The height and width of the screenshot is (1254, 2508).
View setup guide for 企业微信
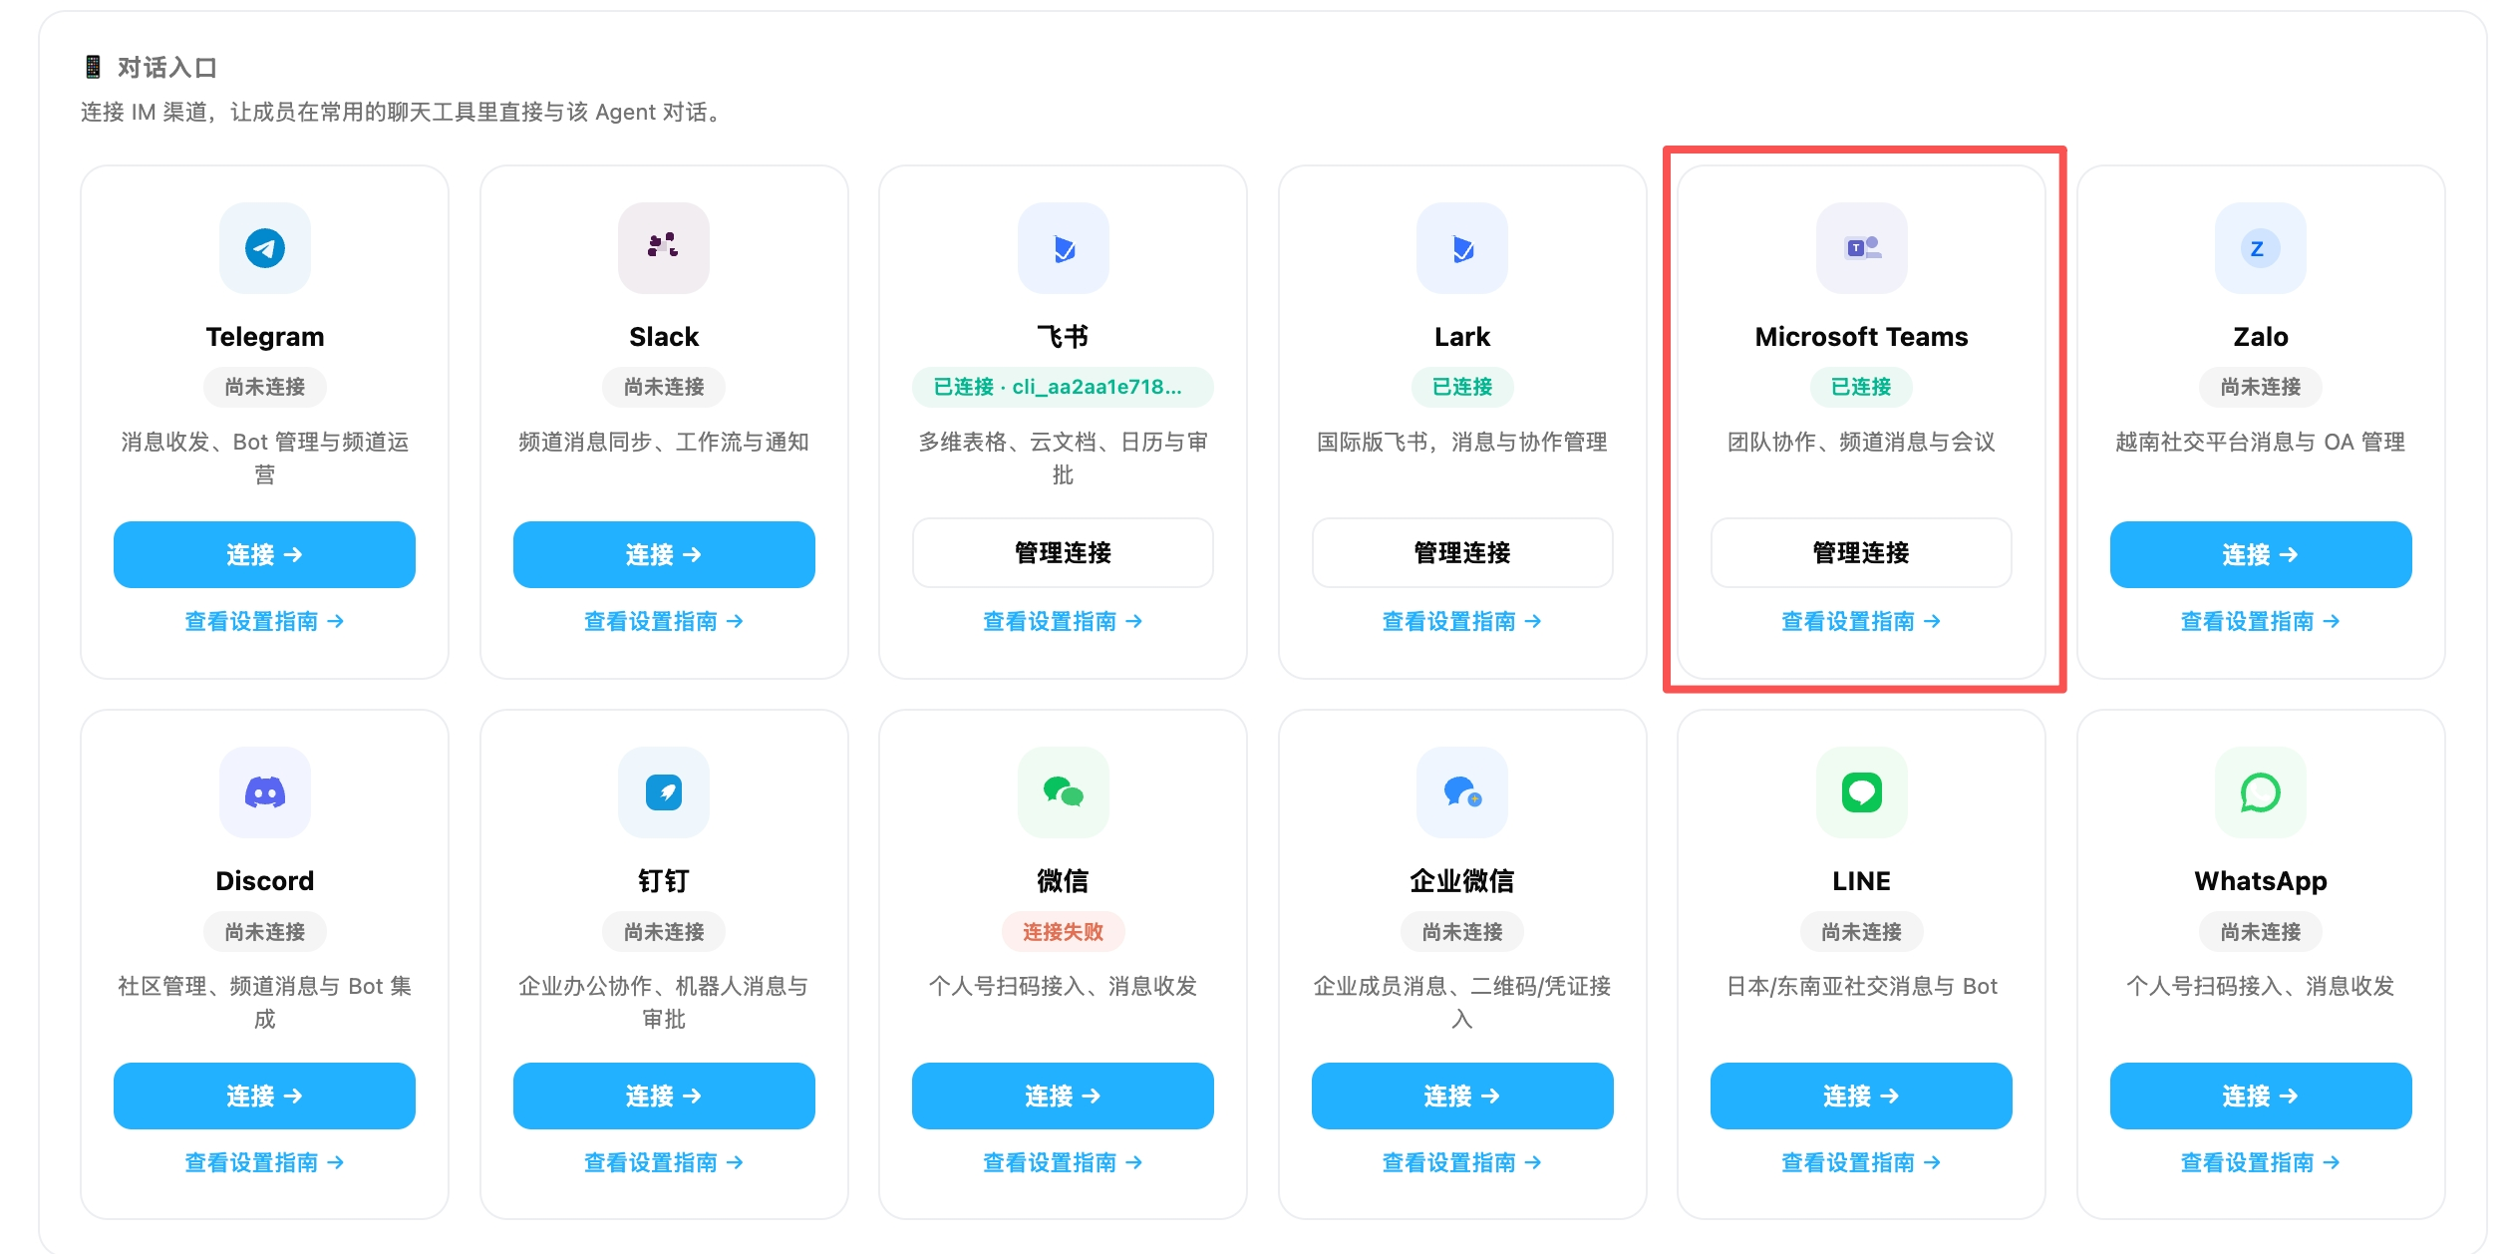1462,1162
